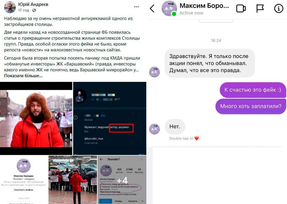Open the Telegram profile screenshot with the @borodin_max username
The width and height of the screenshot is (287, 204).
(110, 118)
